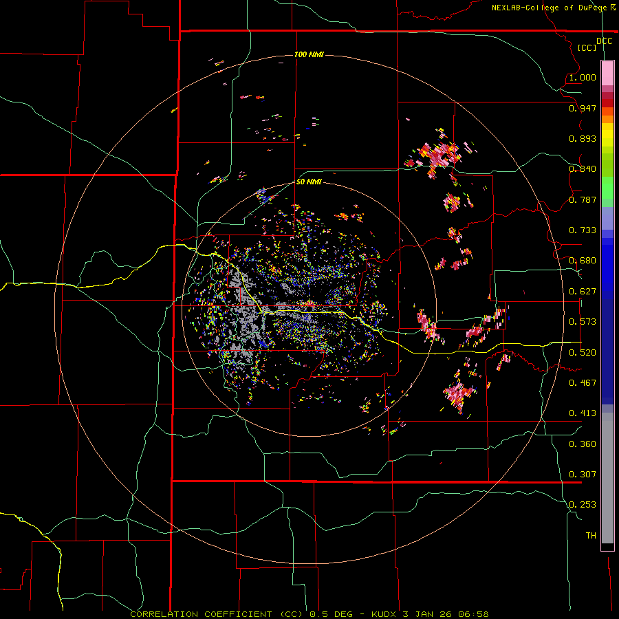Screen dimensions: 619x619
Task: Click the "50 NMI" range ring label
Action: tap(309, 182)
